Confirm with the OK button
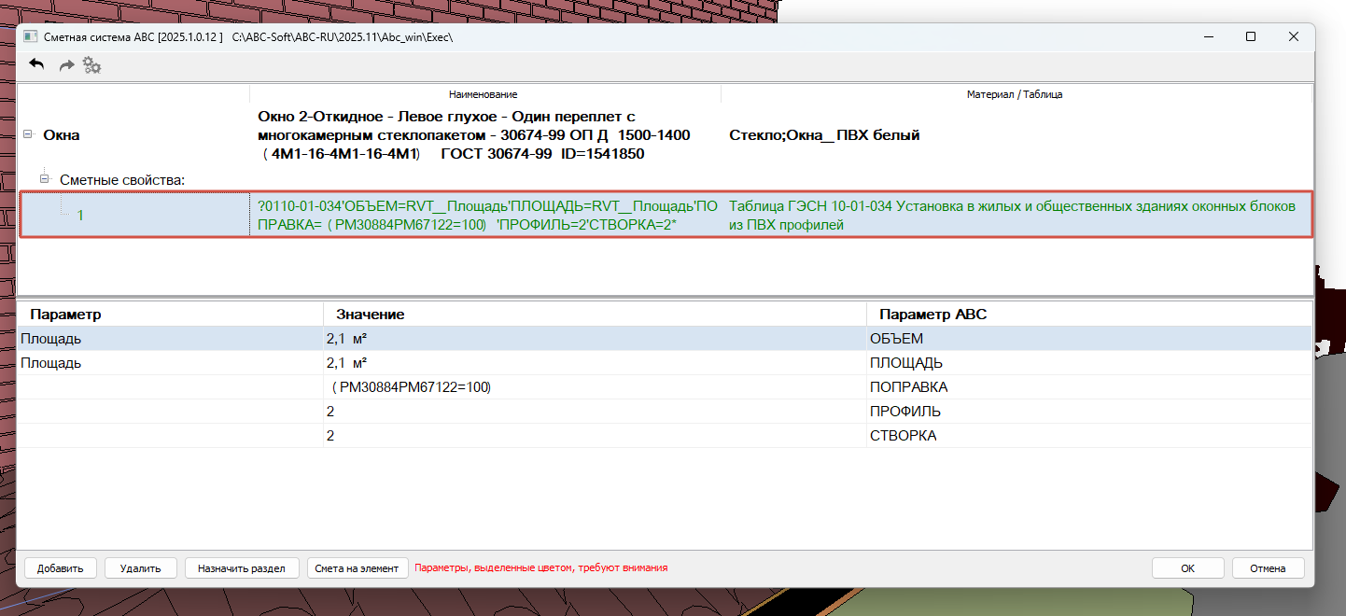1346x616 pixels. (x=1187, y=568)
